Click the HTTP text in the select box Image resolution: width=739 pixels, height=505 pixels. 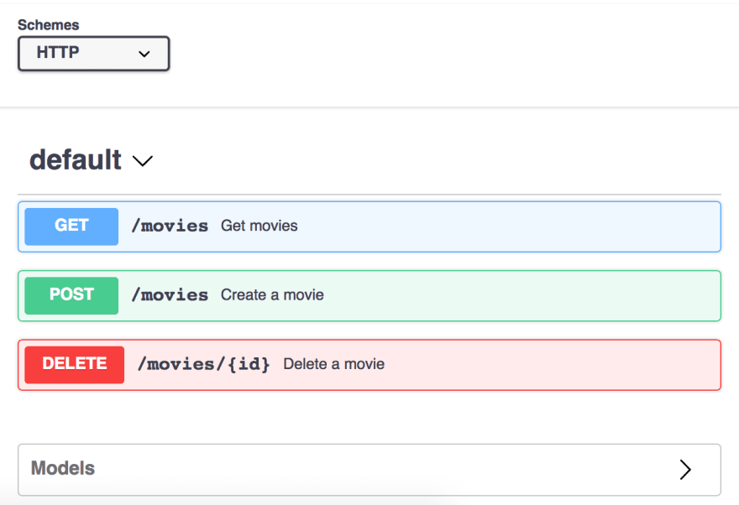tap(58, 52)
